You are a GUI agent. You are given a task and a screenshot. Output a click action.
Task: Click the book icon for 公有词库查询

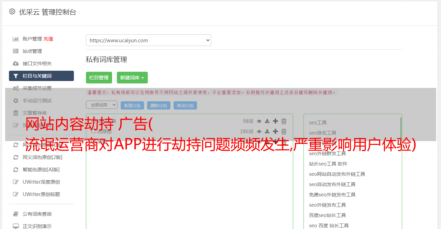tap(16, 214)
